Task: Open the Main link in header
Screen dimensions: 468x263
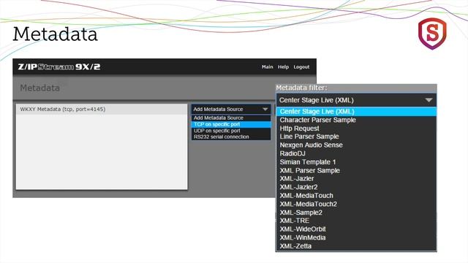Action: coord(267,67)
